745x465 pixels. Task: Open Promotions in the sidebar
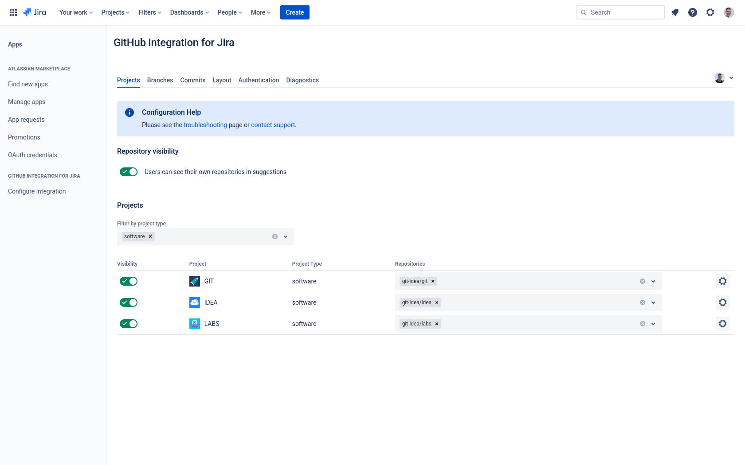point(24,137)
